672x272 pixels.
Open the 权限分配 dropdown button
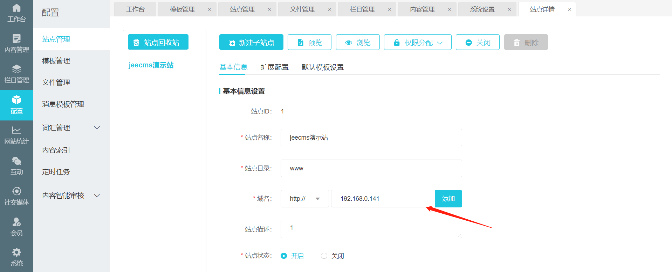point(418,42)
